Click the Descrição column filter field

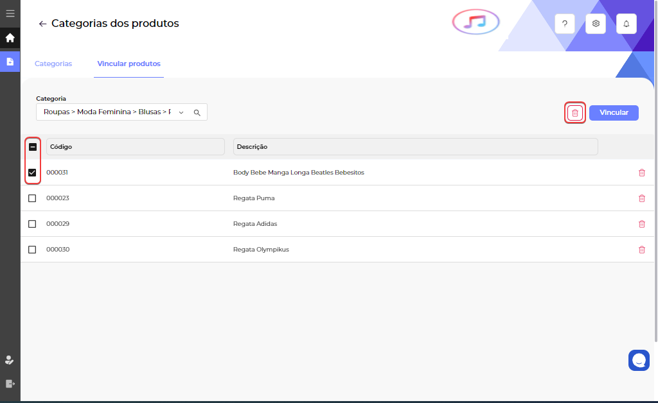(415, 147)
